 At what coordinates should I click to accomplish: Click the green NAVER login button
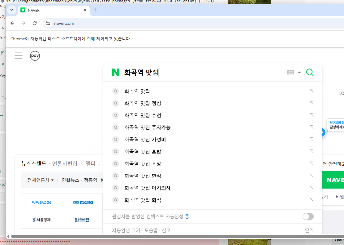tap(333, 180)
